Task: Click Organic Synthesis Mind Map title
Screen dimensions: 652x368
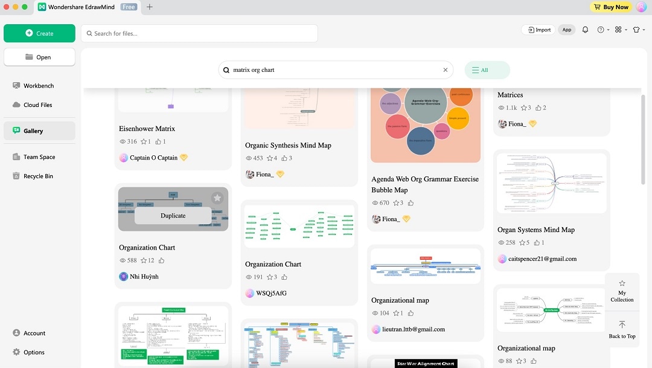Action: coord(288,145)
